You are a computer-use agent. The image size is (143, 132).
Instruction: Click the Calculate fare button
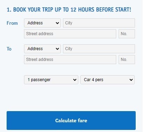(71, 121)
